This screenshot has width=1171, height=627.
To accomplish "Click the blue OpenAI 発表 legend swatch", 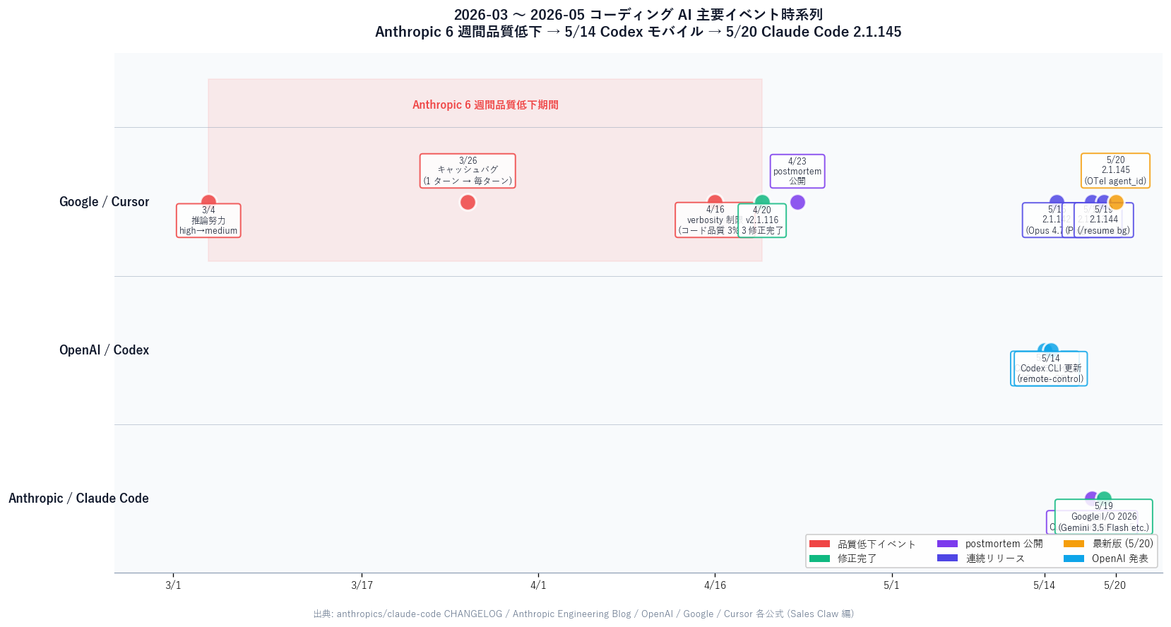I will pyautogui.click(x=1074, y=559).
